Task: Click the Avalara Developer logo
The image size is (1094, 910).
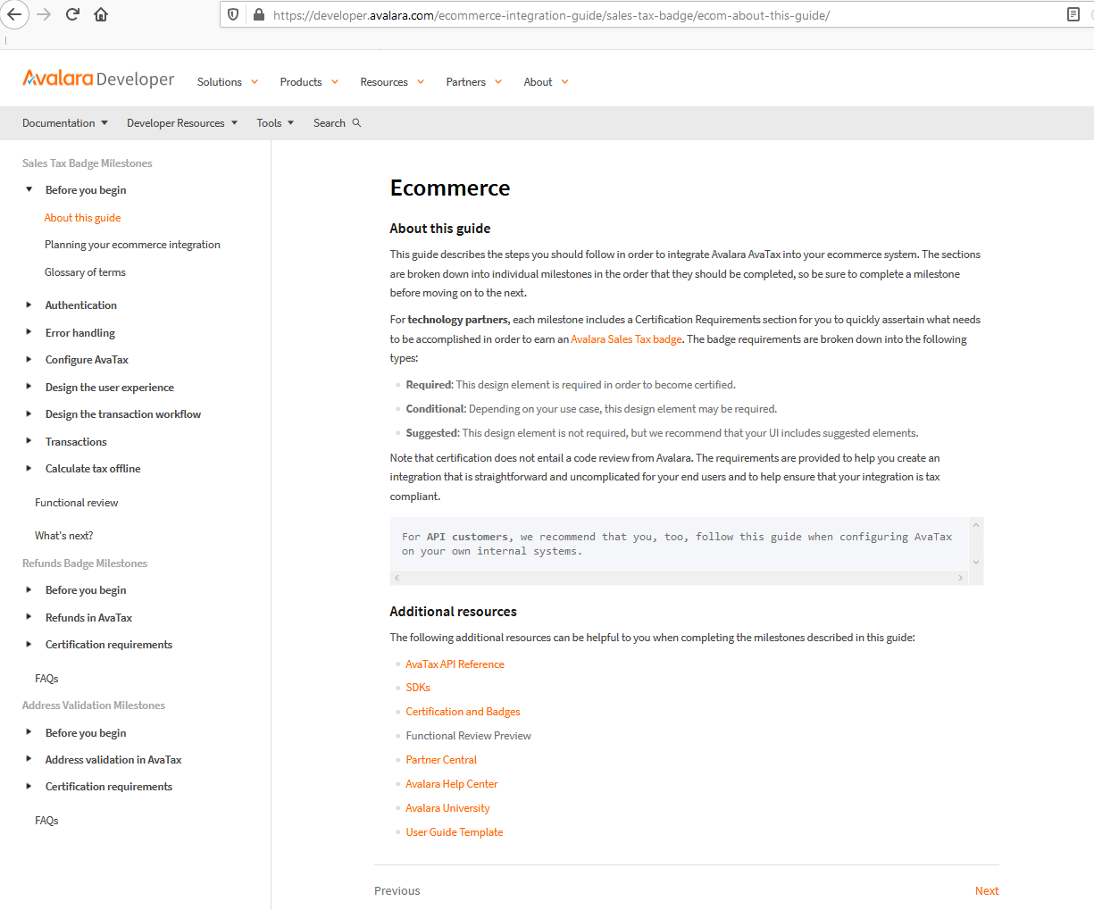Action: pyautogui.click(x=98, y=79)
